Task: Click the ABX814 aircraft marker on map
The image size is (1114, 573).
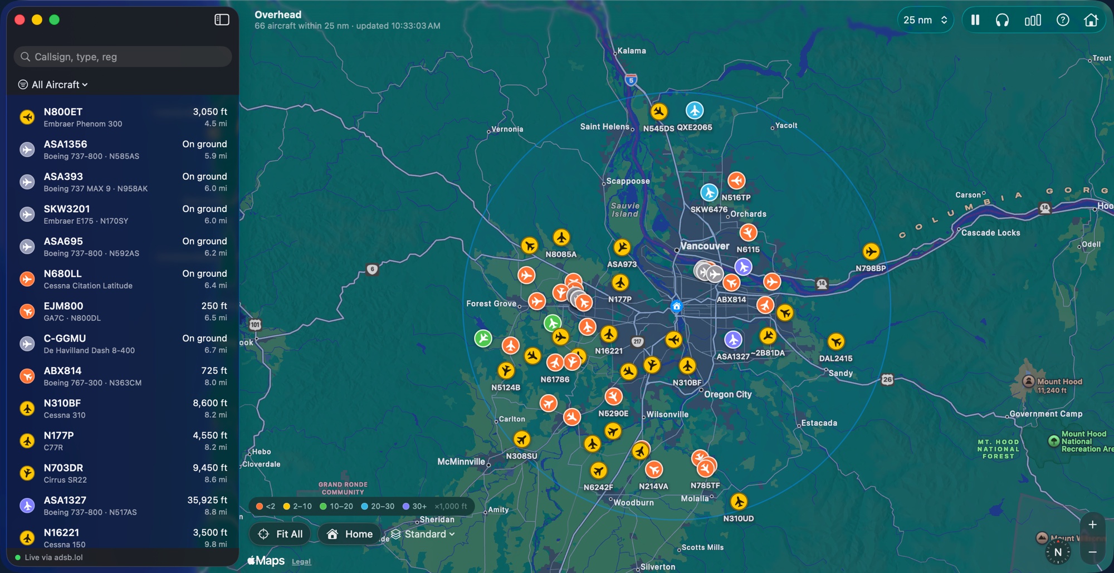Action: (731, 283)
